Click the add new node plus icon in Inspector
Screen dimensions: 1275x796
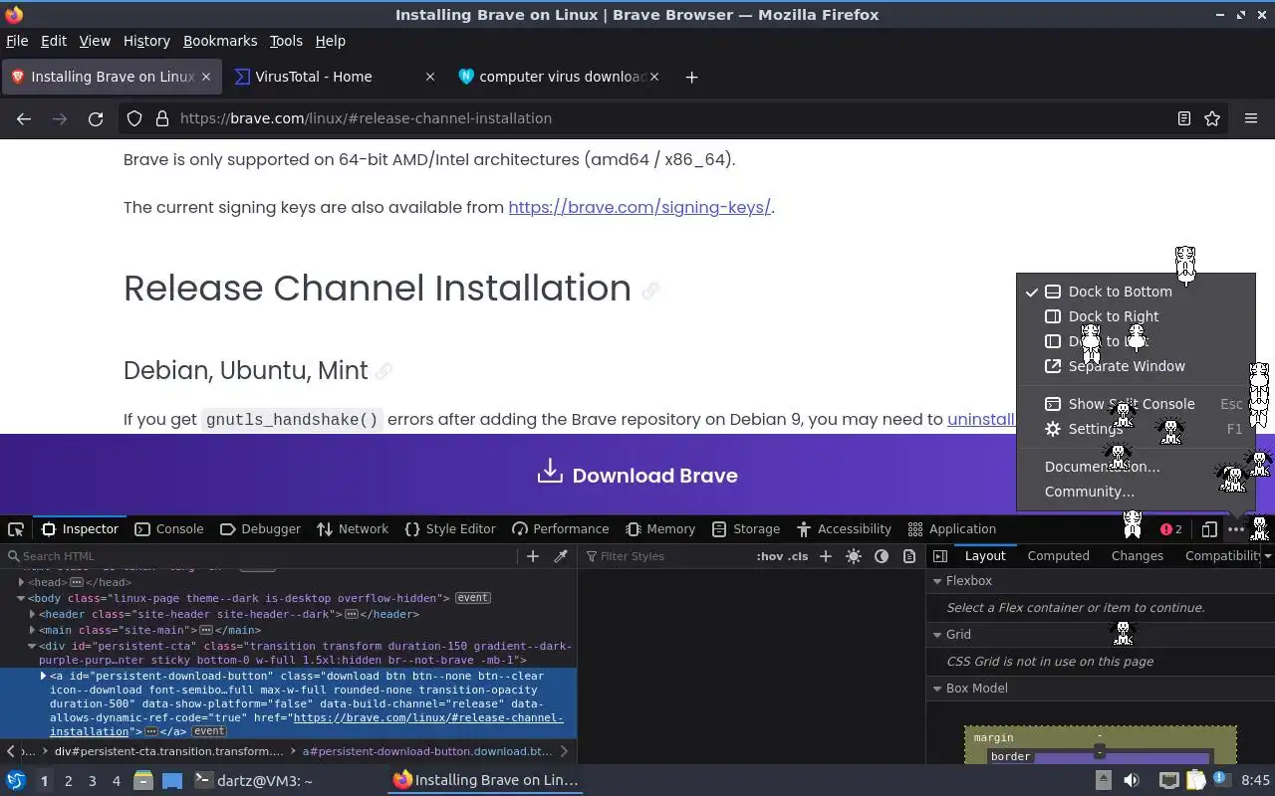point(533,556)
